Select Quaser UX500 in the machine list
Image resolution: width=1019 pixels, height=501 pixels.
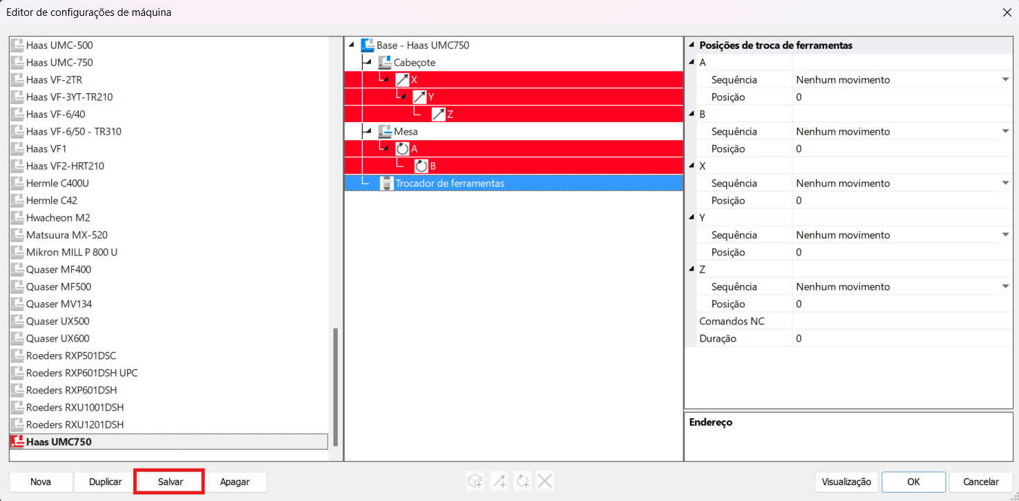(x=57, y=321)
